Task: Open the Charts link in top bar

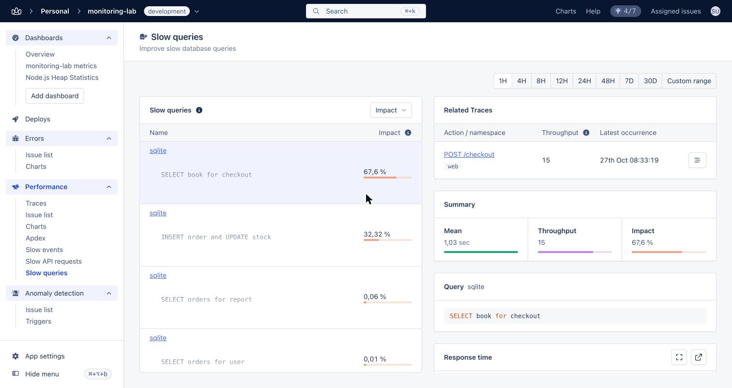Action: click(566, 11)
